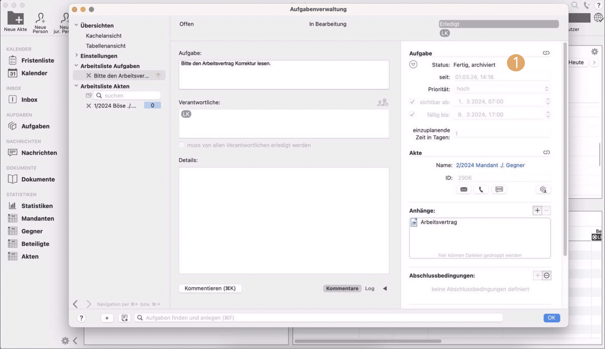Navigate to next task with right arrow
Screen dimensions: 605x349
click(89, 304)
